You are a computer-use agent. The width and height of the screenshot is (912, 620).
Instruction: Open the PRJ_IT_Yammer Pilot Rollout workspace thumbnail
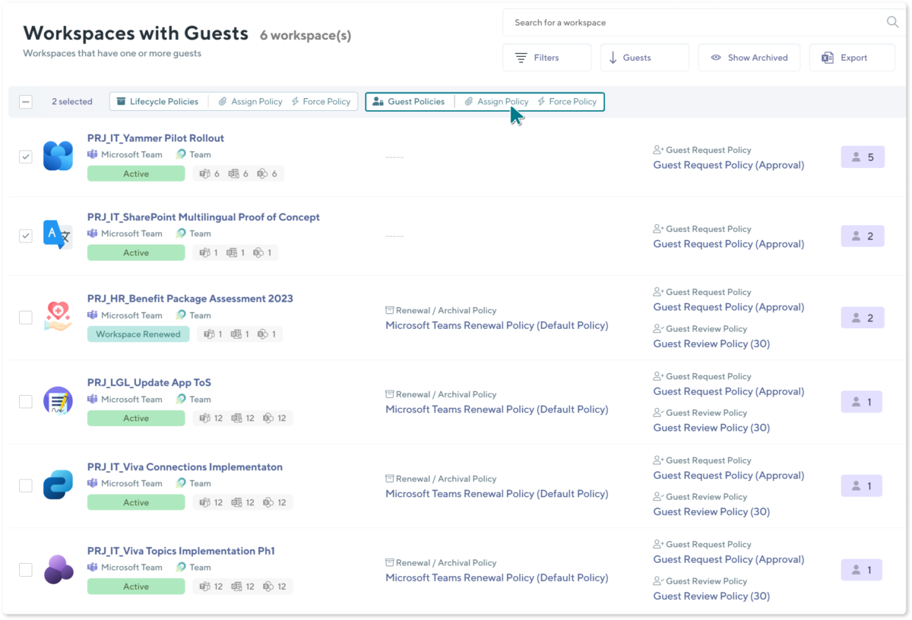tap(58, 154)
